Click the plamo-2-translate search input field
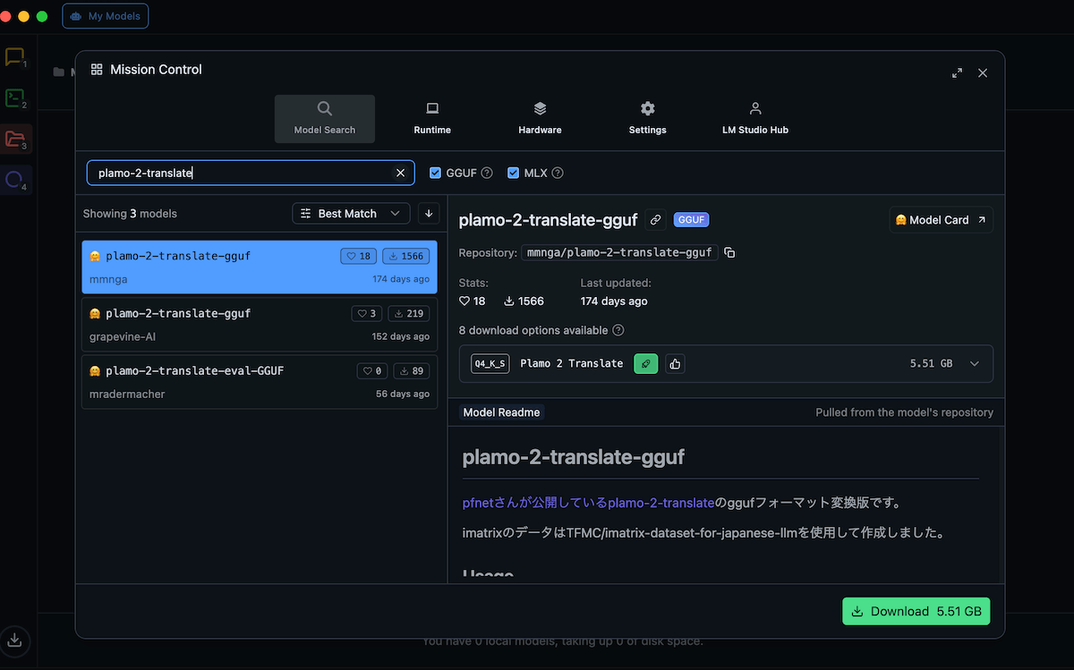The width and height of the screenshot is (1074, 670). click(x=242, y=173)
